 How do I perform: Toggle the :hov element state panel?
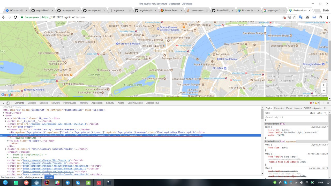click(x=312, y=113)
